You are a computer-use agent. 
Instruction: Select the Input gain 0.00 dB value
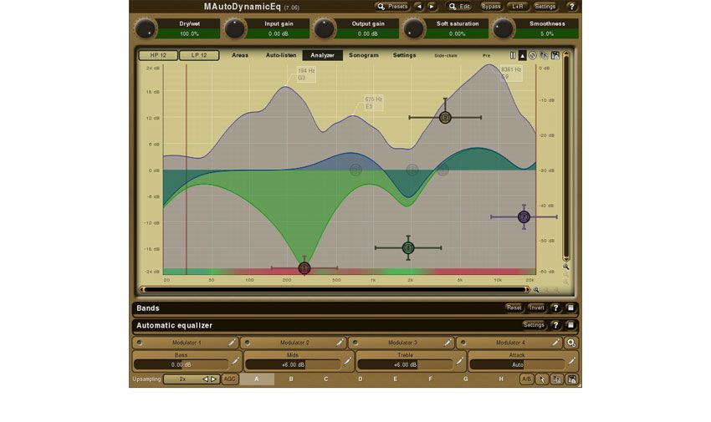click(x=279, y=34)
